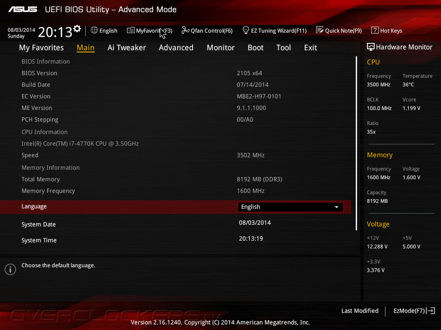Open the MyFavorite(F3) list icon
The image size is (441, 330).
(x=131, y=30)
